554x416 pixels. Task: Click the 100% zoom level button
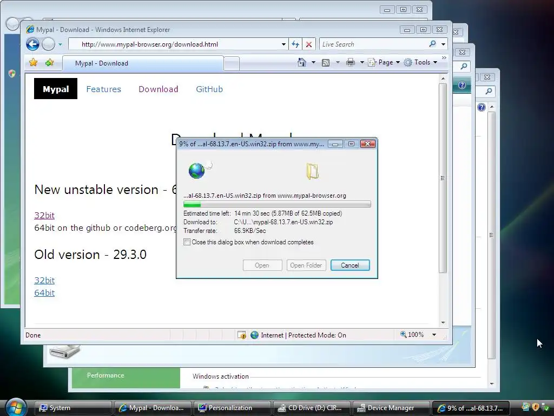[x=412, y=335]
